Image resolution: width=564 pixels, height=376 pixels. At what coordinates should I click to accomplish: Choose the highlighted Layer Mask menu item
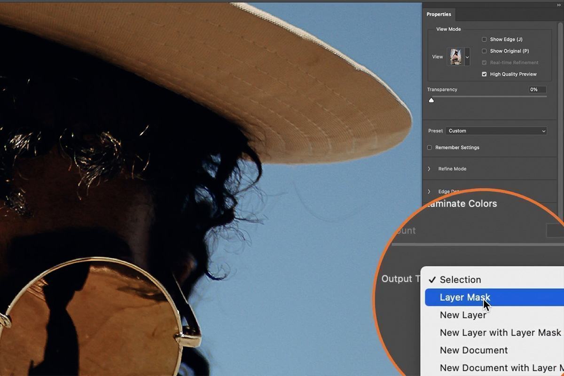(x=494, y=298)
